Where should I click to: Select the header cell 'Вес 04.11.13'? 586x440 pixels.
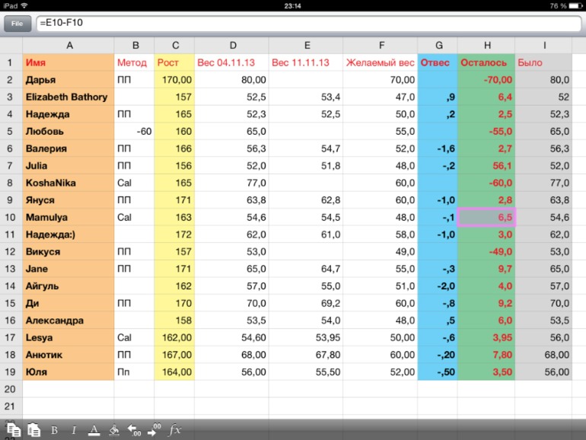tap(232, 62)
